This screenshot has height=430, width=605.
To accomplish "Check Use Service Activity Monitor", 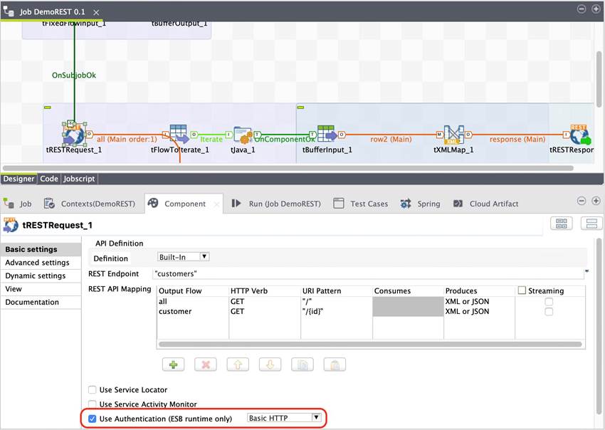I will click(x=92, y=404).
